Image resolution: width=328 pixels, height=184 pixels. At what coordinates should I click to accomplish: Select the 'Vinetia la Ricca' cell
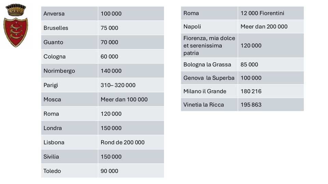click(x=209, y=105)
